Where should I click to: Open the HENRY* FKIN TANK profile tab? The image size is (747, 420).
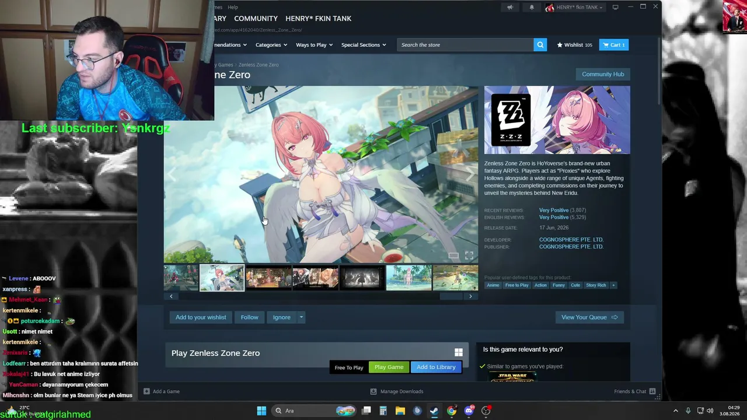[x=318, y=19]
